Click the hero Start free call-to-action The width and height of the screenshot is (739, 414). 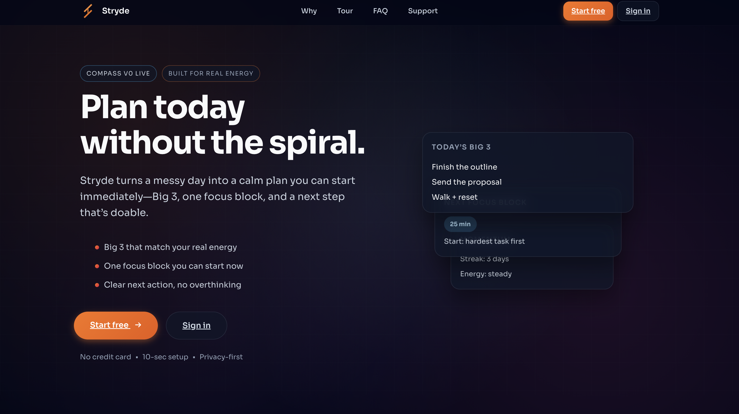click(x=116, y=325)
